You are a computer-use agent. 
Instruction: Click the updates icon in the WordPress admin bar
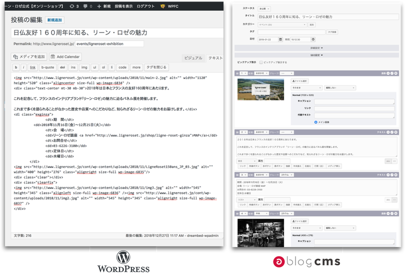[71, 6]
